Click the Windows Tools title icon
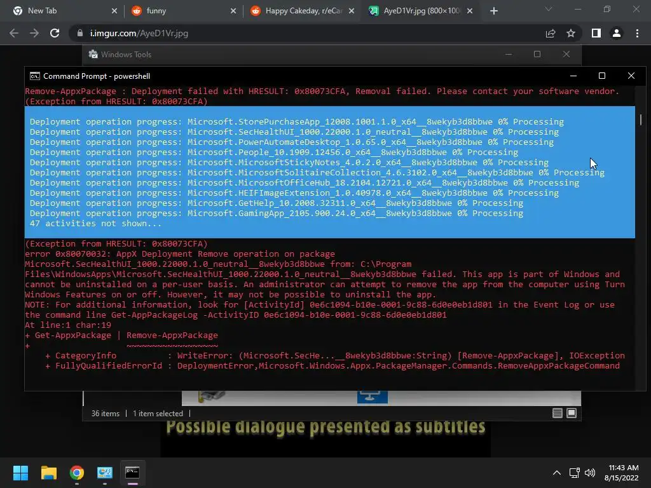651x488 pixels. click(x=93, y=55)
